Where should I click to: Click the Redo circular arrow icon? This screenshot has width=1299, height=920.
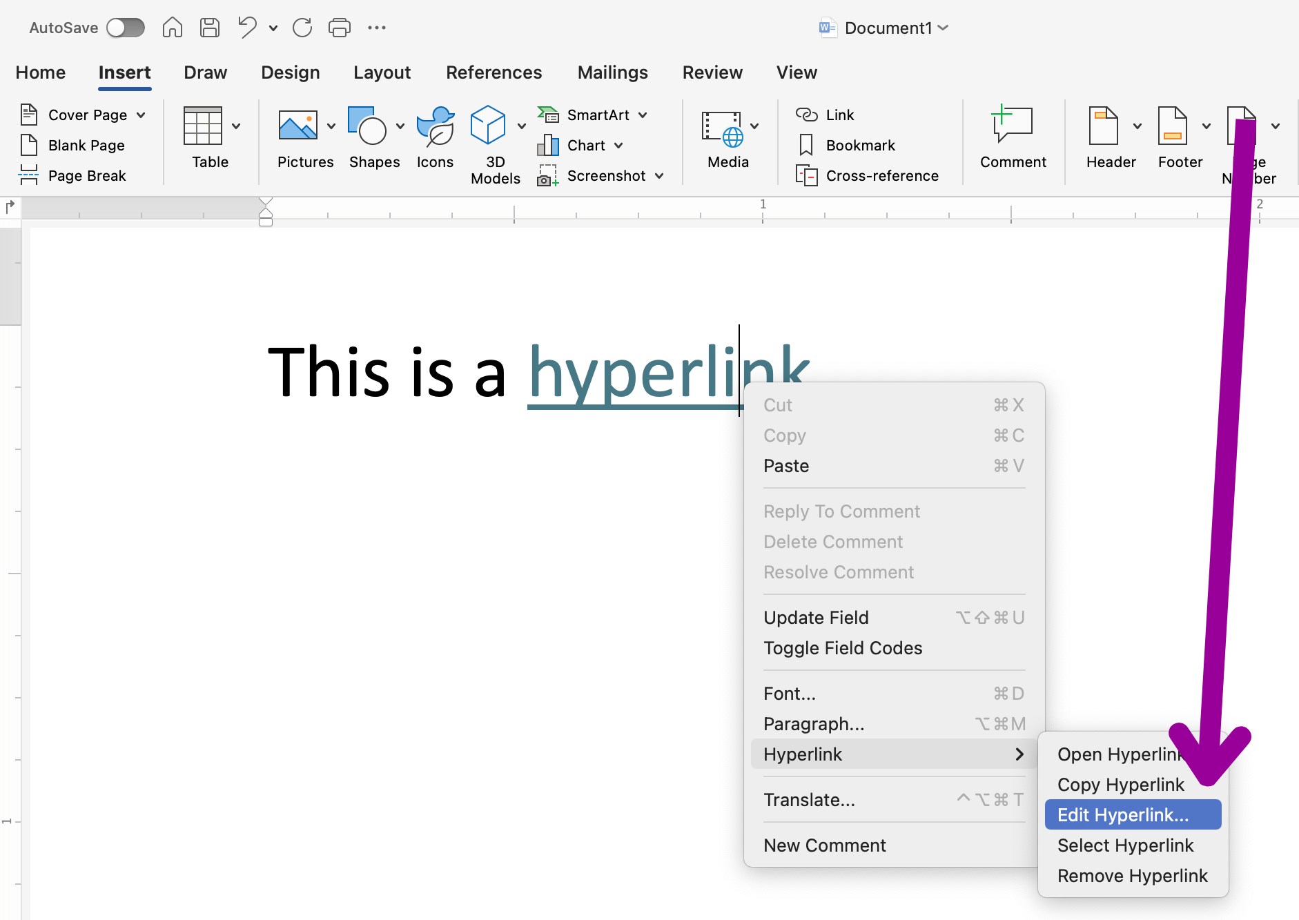pos(302,28)
